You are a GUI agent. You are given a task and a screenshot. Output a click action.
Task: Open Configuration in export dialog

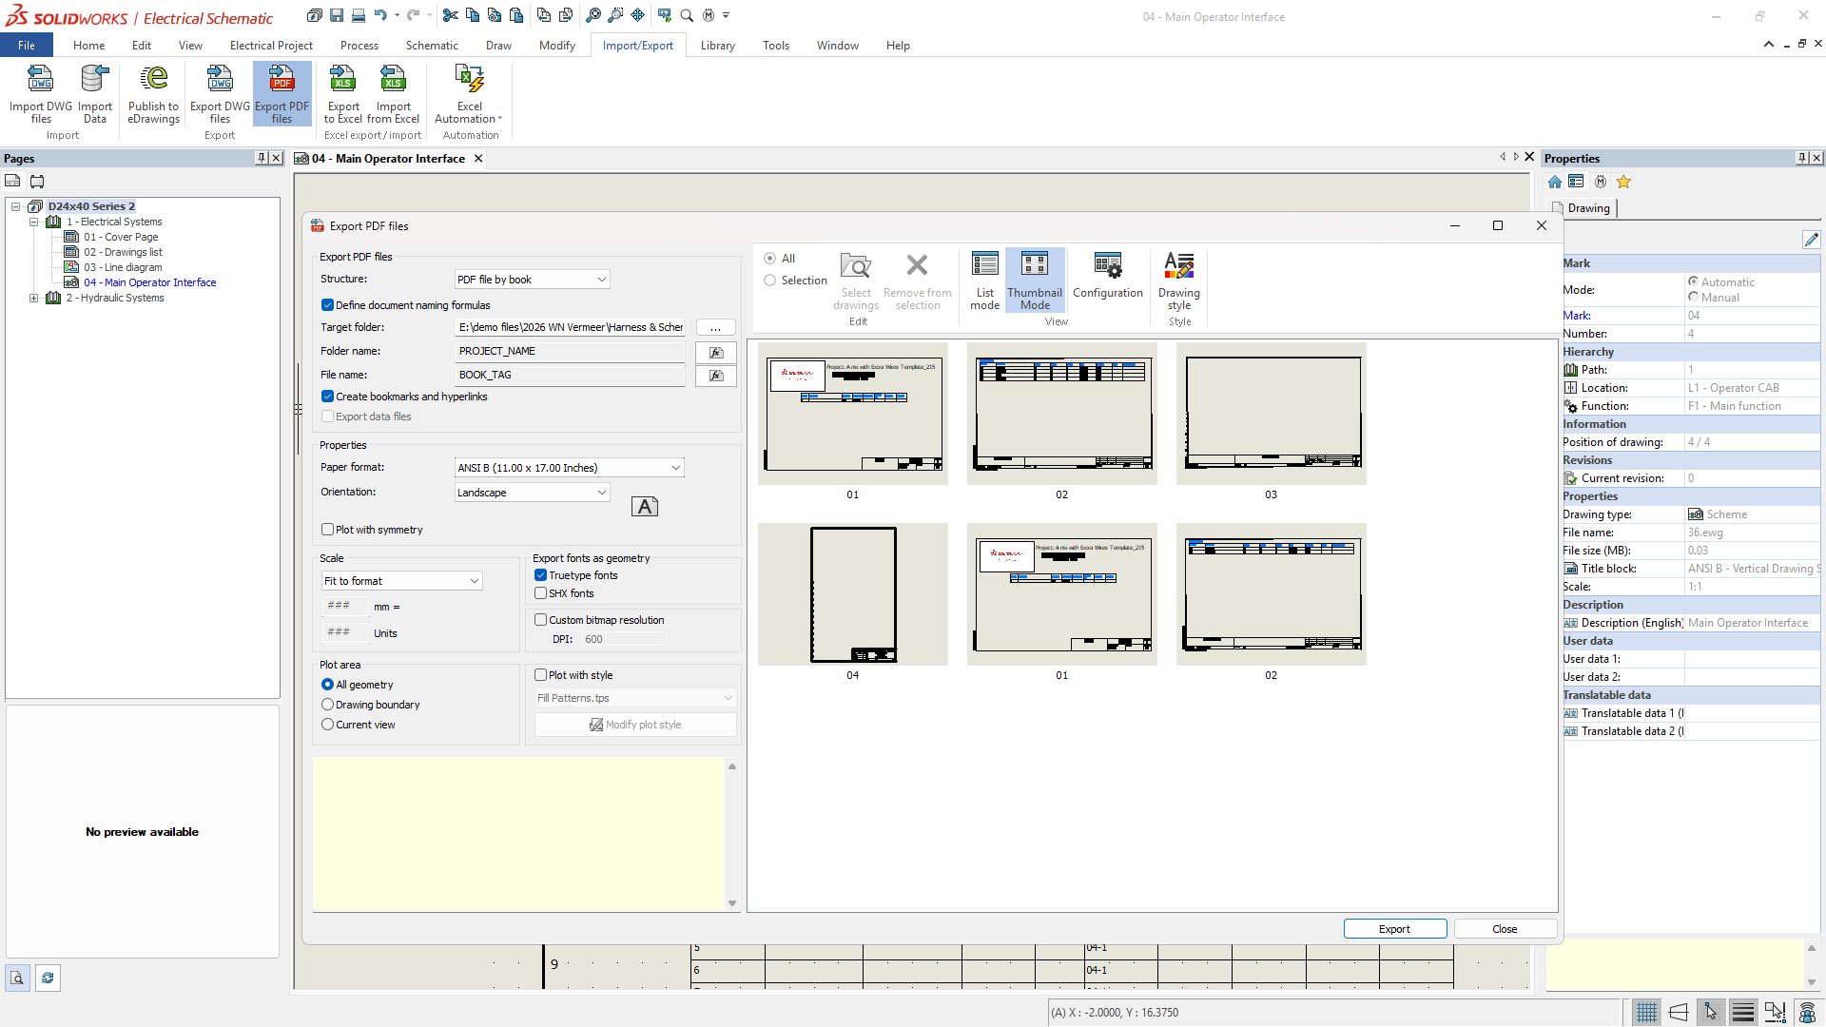(x=1107, y=276)
